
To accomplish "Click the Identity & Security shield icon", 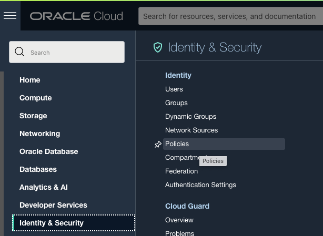I will click(x=157, y=48).
